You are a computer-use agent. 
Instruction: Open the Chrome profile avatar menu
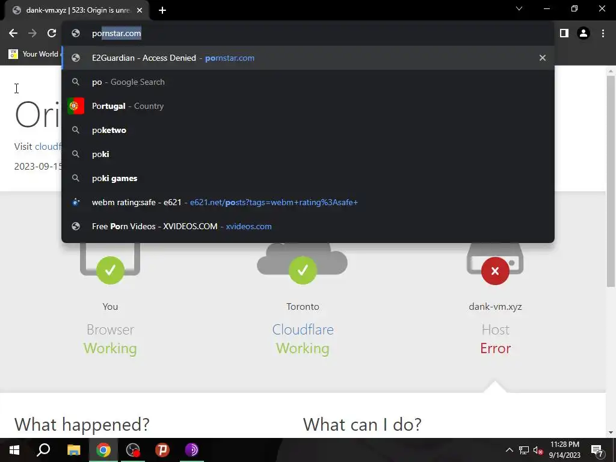584,34
